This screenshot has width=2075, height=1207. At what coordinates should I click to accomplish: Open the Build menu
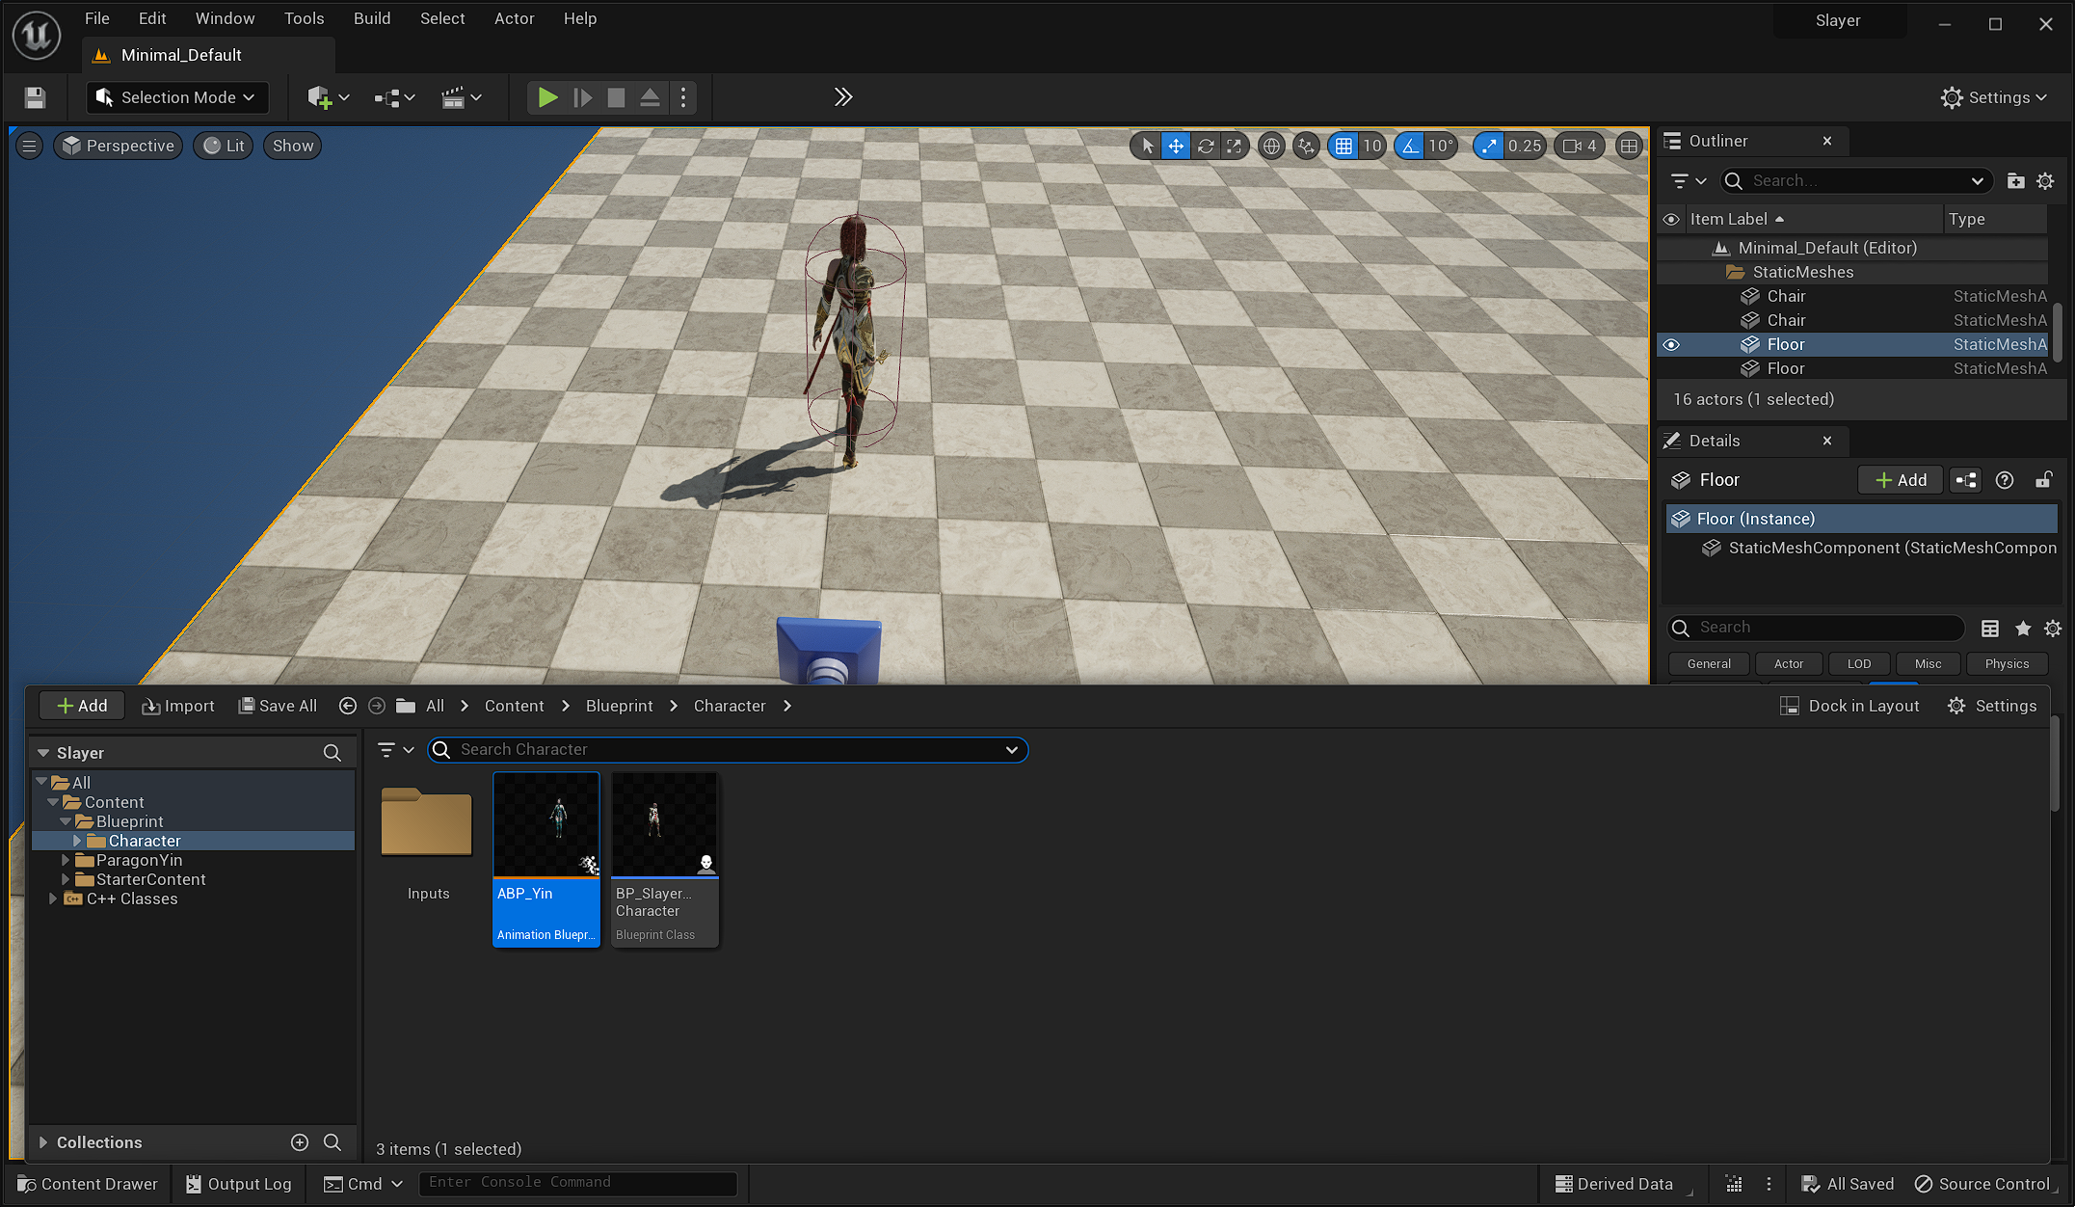[371, 18]
